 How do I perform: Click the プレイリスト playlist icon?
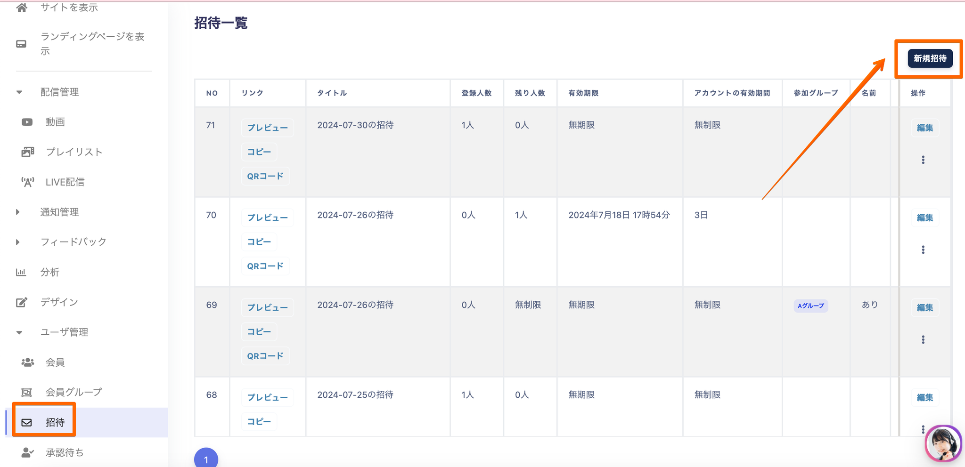click(x=27, y=152)
